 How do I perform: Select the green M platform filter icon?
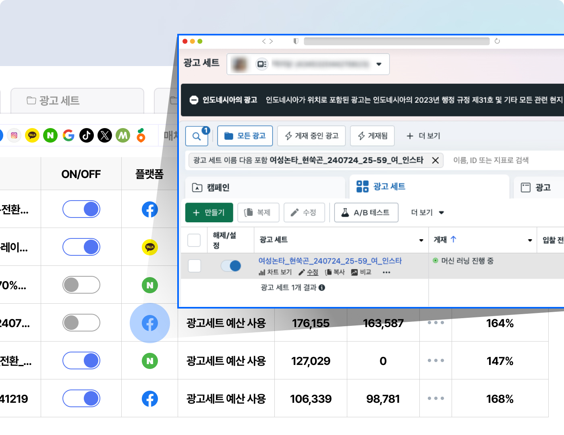pyautogui.click(x=123, y=135)
